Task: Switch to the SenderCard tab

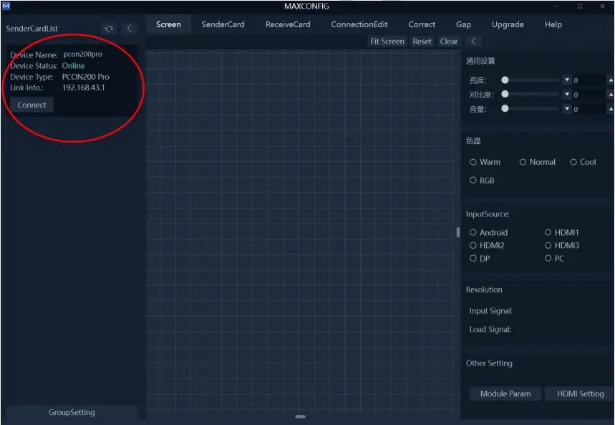Action: tap(223, 24)
